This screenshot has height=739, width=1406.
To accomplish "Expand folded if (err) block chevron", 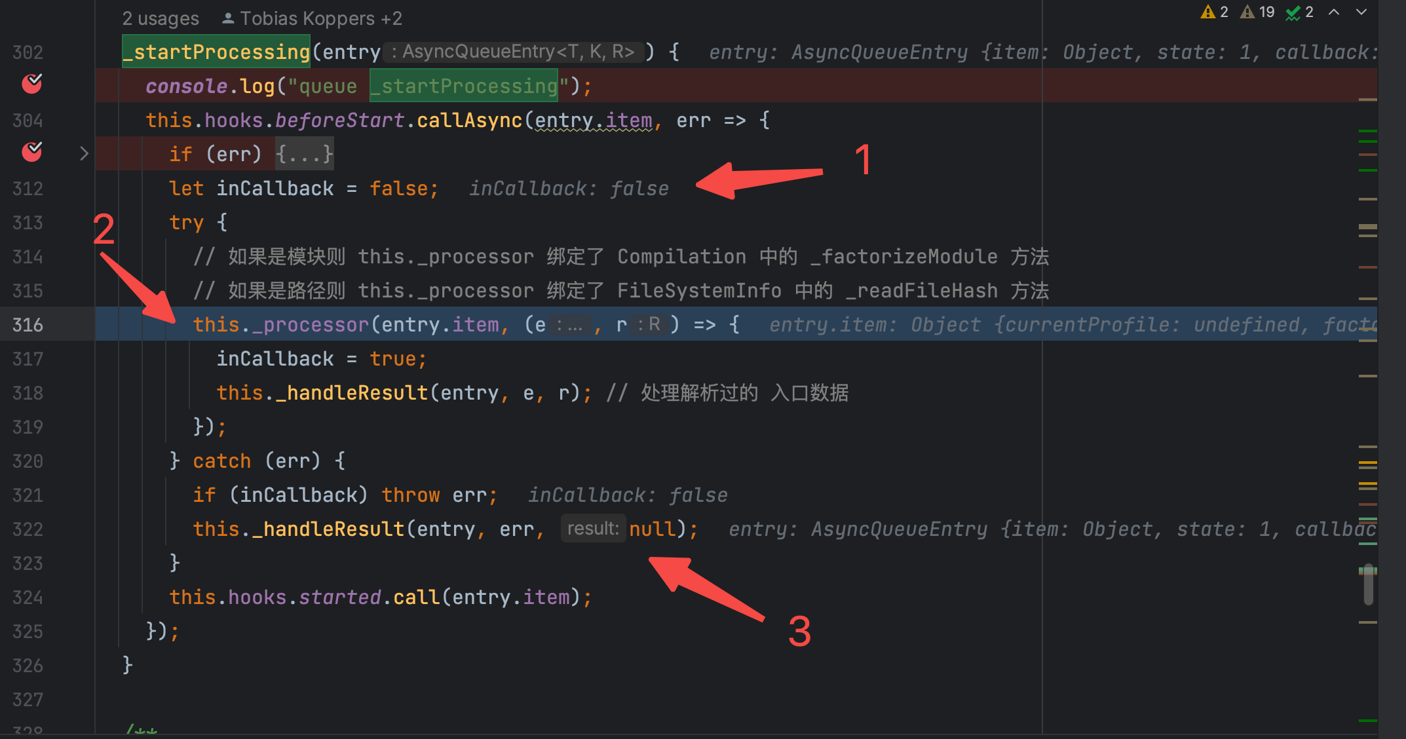I will (x=84, y=153).
